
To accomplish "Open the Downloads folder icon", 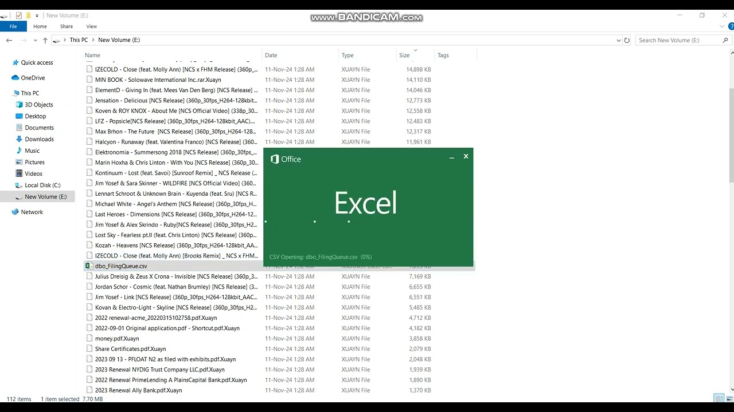I will [x=19, y=139].
